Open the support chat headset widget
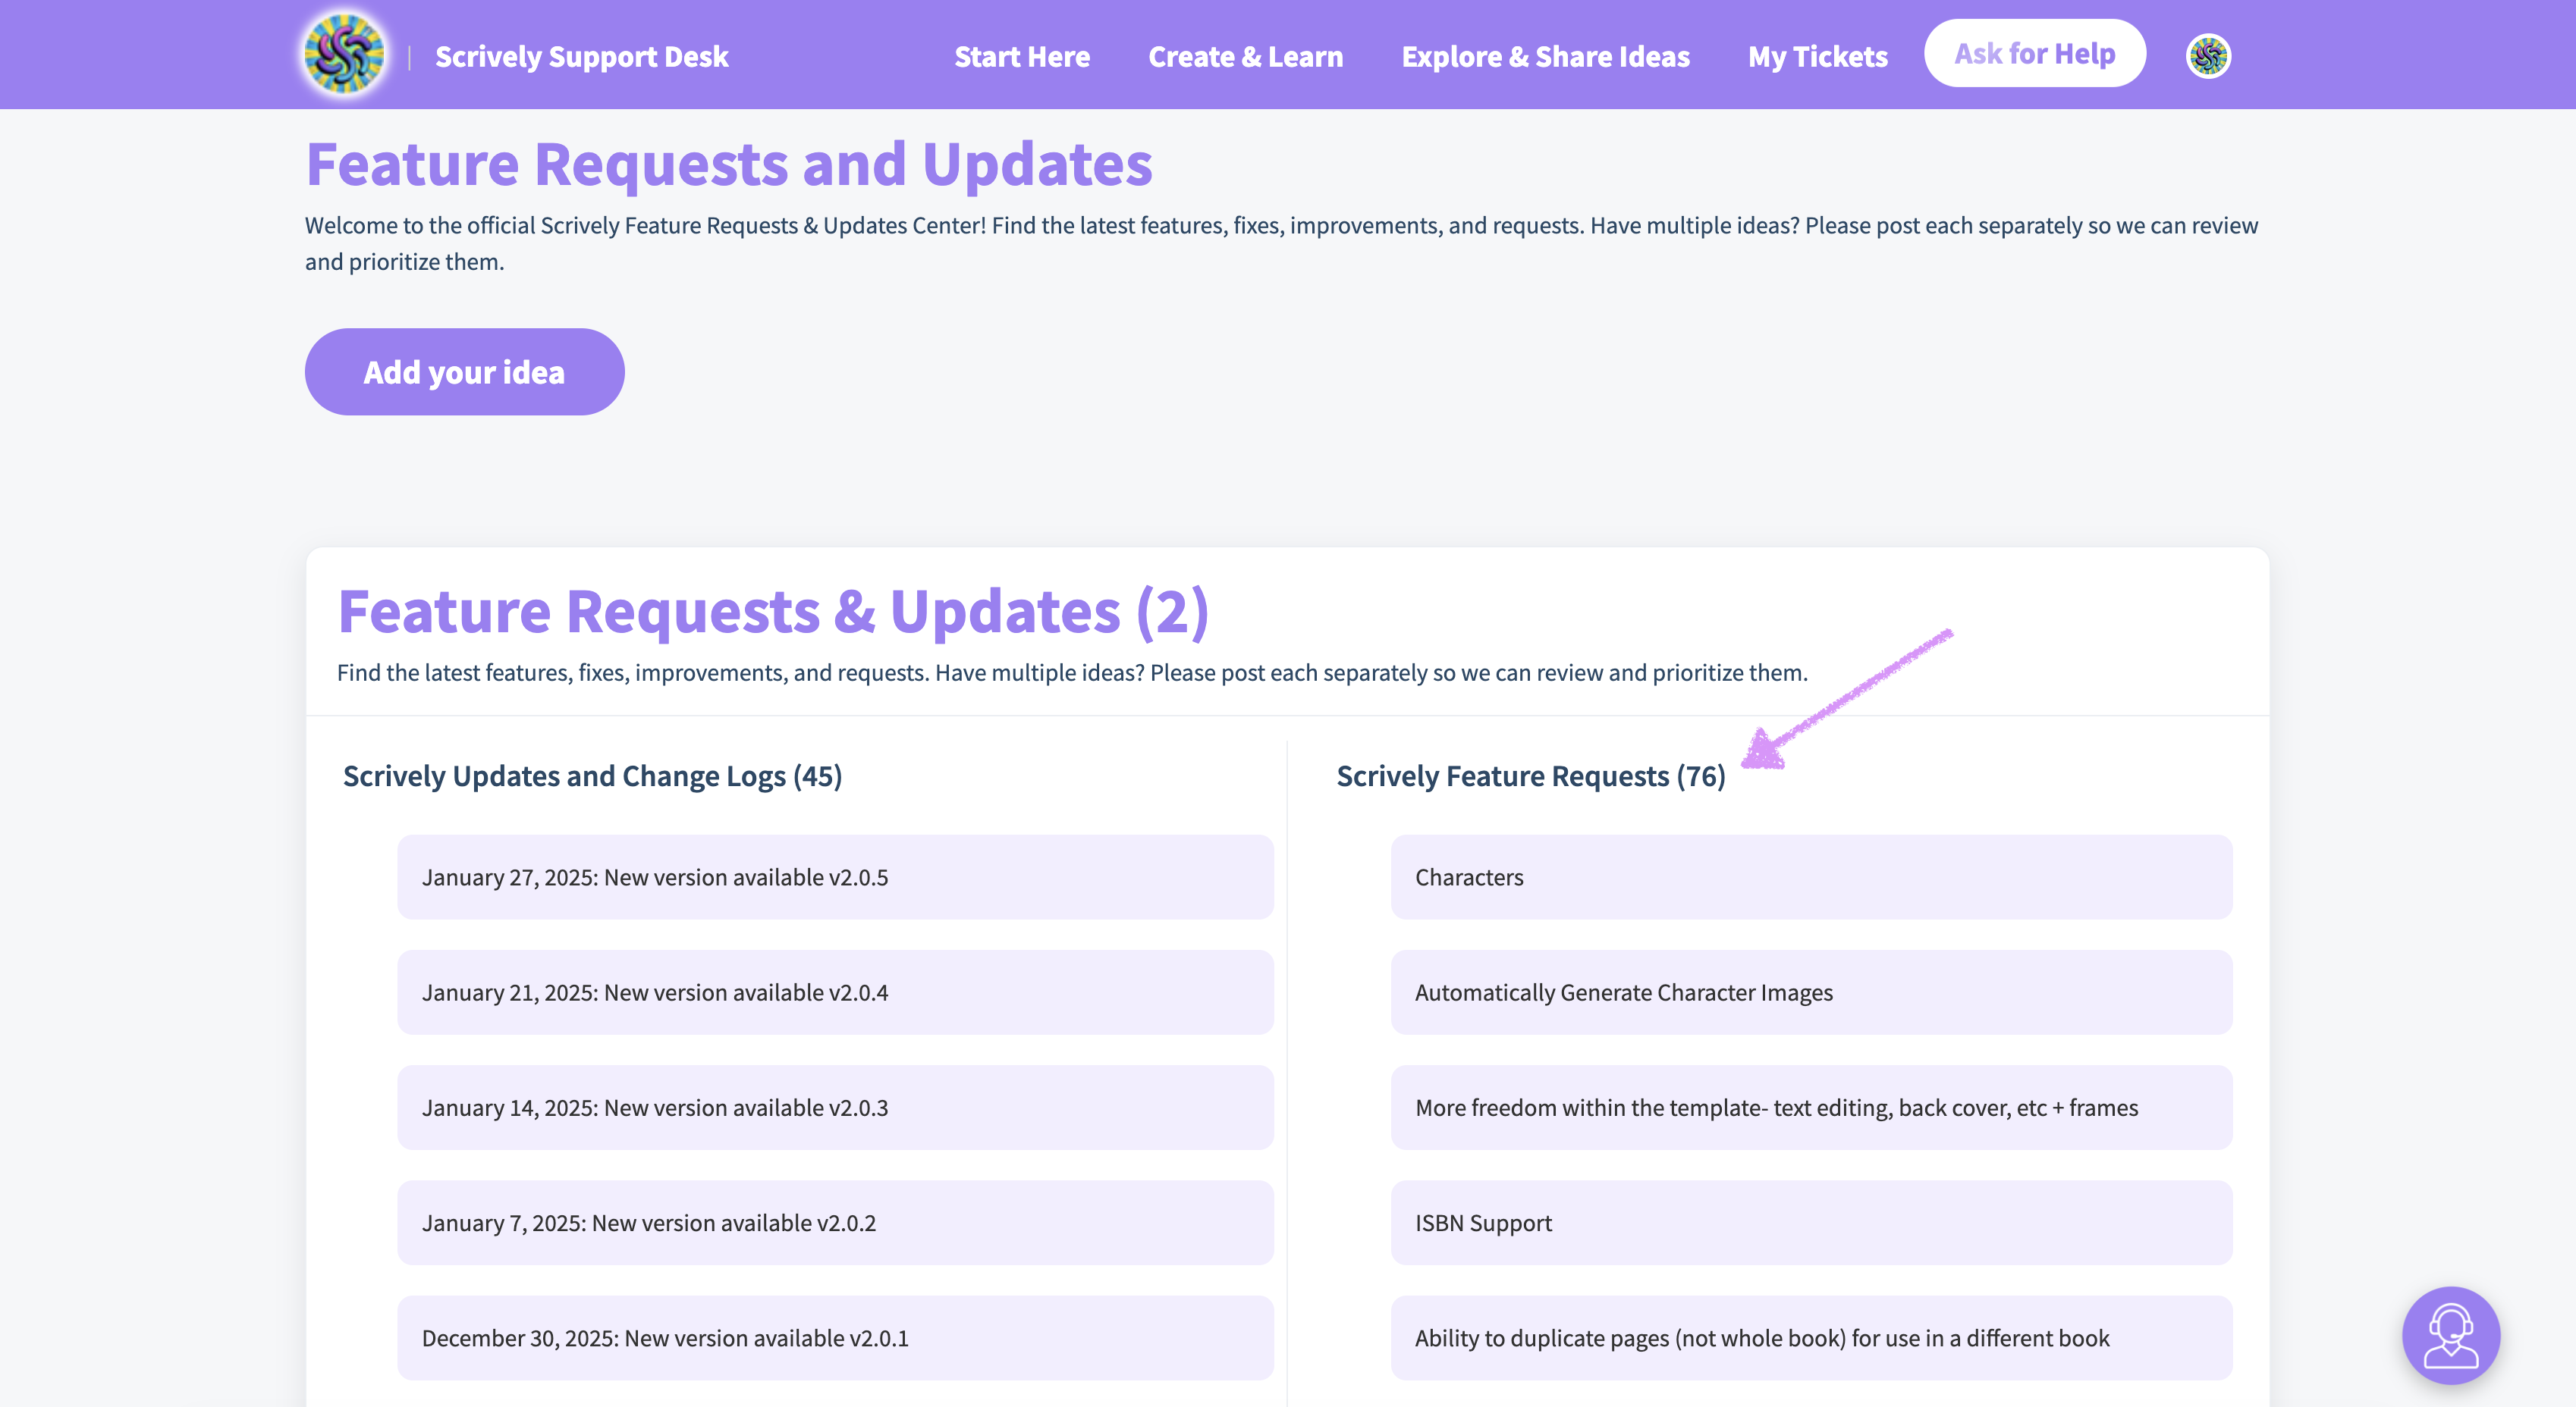The width and height of the screenshot is (2576, 1407). [x=2450, y=1335]
